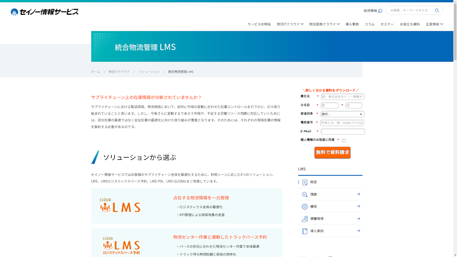
Task: Click the LMS sidebar heading
Action: click(302, 169)
